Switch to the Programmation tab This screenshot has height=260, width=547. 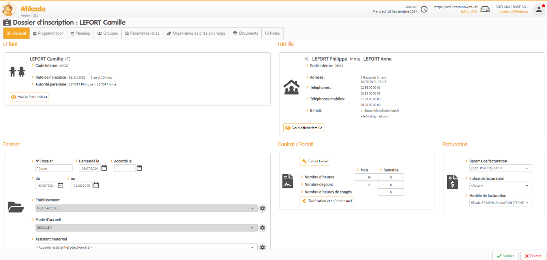pyautogui.click(x=48, y=33)
